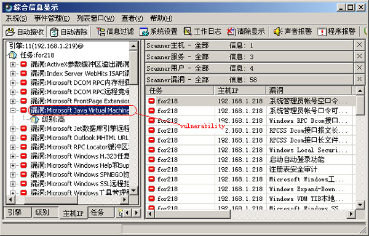
Task: Click tab strip scroll left arrow
Action: click(127, 213)
